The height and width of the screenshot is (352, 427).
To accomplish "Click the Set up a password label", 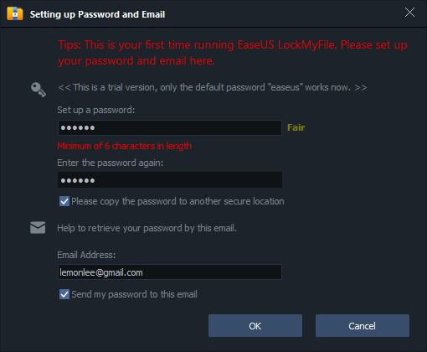I will click(x=96, y=110).
